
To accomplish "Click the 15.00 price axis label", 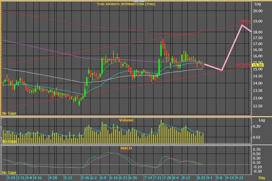I will click(x=258, y=69).
